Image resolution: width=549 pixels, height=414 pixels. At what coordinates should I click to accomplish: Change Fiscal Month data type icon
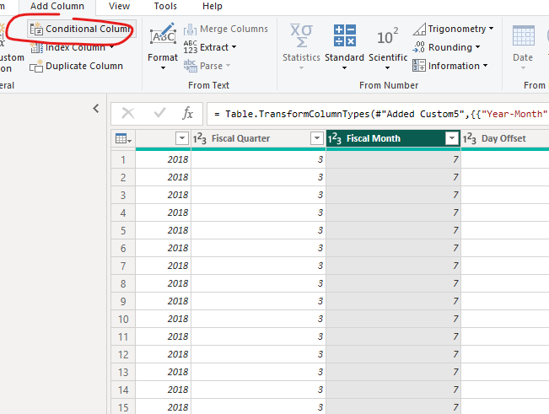tap(334, 138)
